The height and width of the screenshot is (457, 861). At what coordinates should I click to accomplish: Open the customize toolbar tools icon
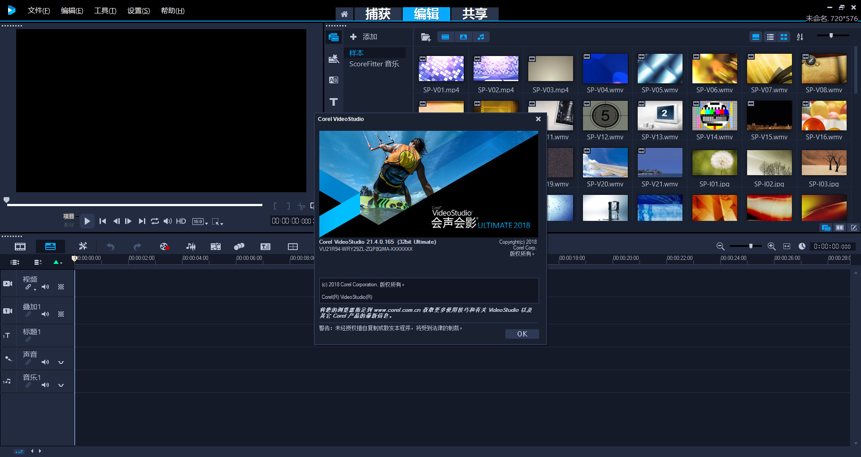83,246
